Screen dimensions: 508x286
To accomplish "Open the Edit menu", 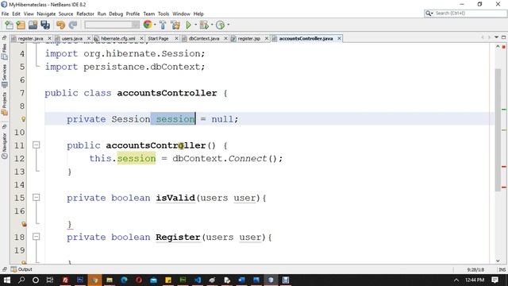I will (16, 14).
